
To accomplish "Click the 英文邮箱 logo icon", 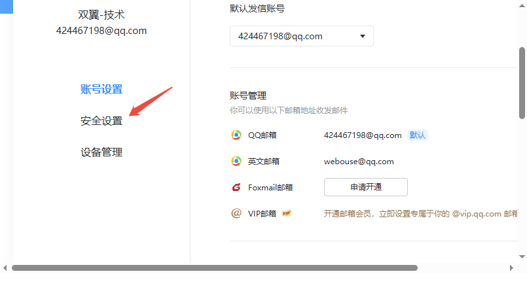I will (236, 162).
